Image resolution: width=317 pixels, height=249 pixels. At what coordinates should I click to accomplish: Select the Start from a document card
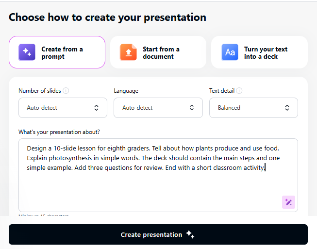click(158, 52)
